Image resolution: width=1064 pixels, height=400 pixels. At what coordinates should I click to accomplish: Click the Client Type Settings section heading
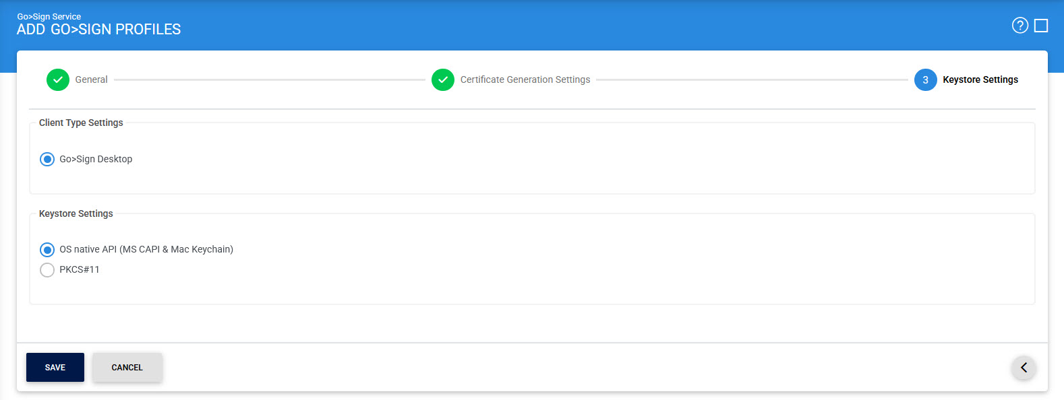[x=81, y=123]
